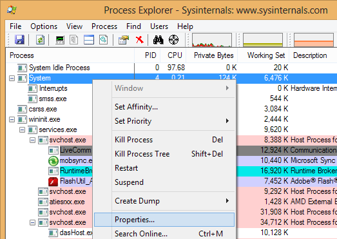Viewport: 337px width, 239px height.
Task: Toggle the Show Process Tree icon
Action: click(73, 40)
